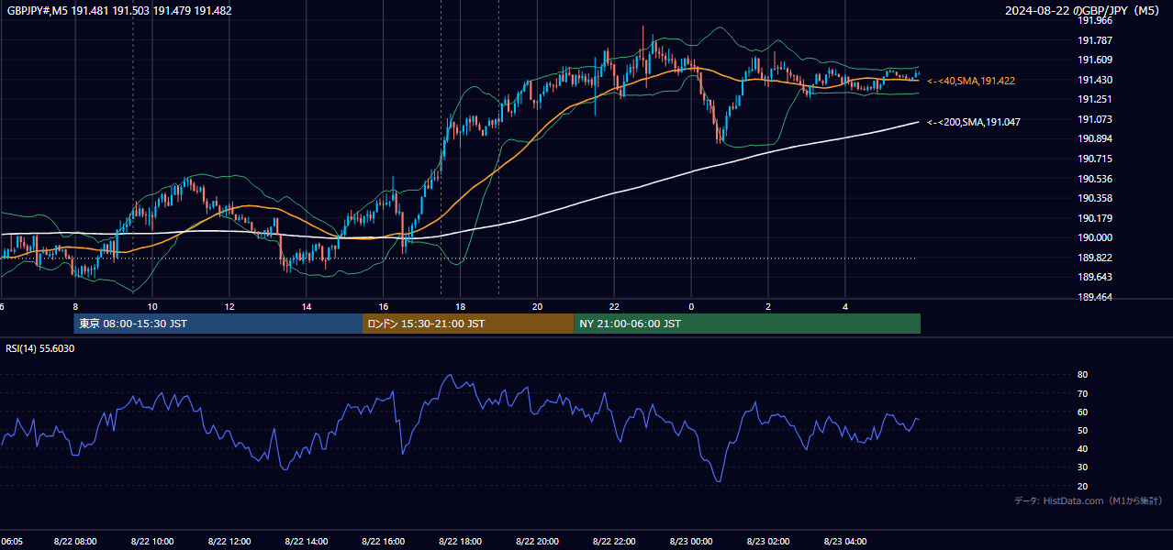1173x550 pixels.
Task: Click price level 189.464 on the axis
Action: [x=1094, y=297]
